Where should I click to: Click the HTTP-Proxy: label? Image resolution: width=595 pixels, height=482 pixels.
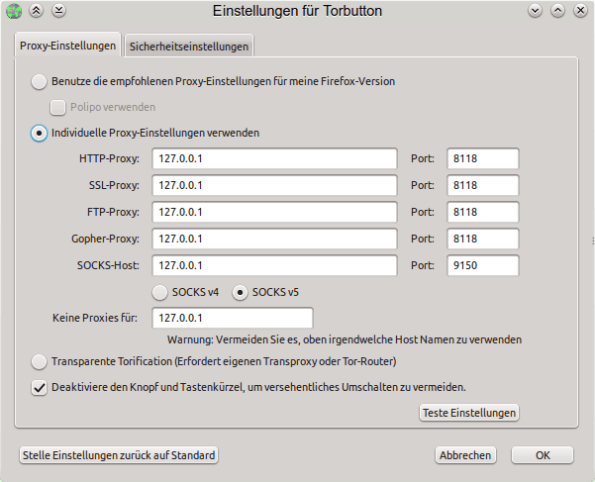(x=109, y=158)
